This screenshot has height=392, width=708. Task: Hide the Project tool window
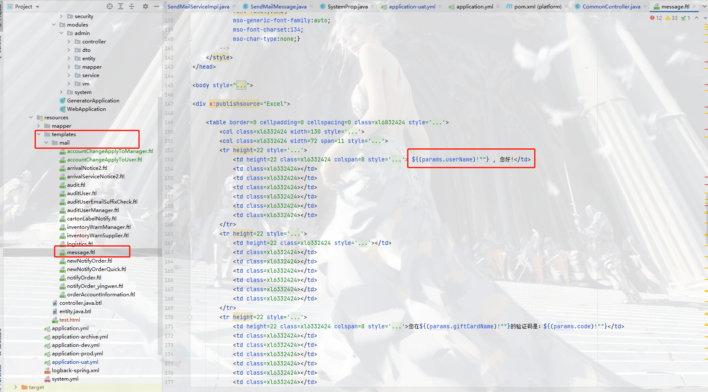[156, 6]
